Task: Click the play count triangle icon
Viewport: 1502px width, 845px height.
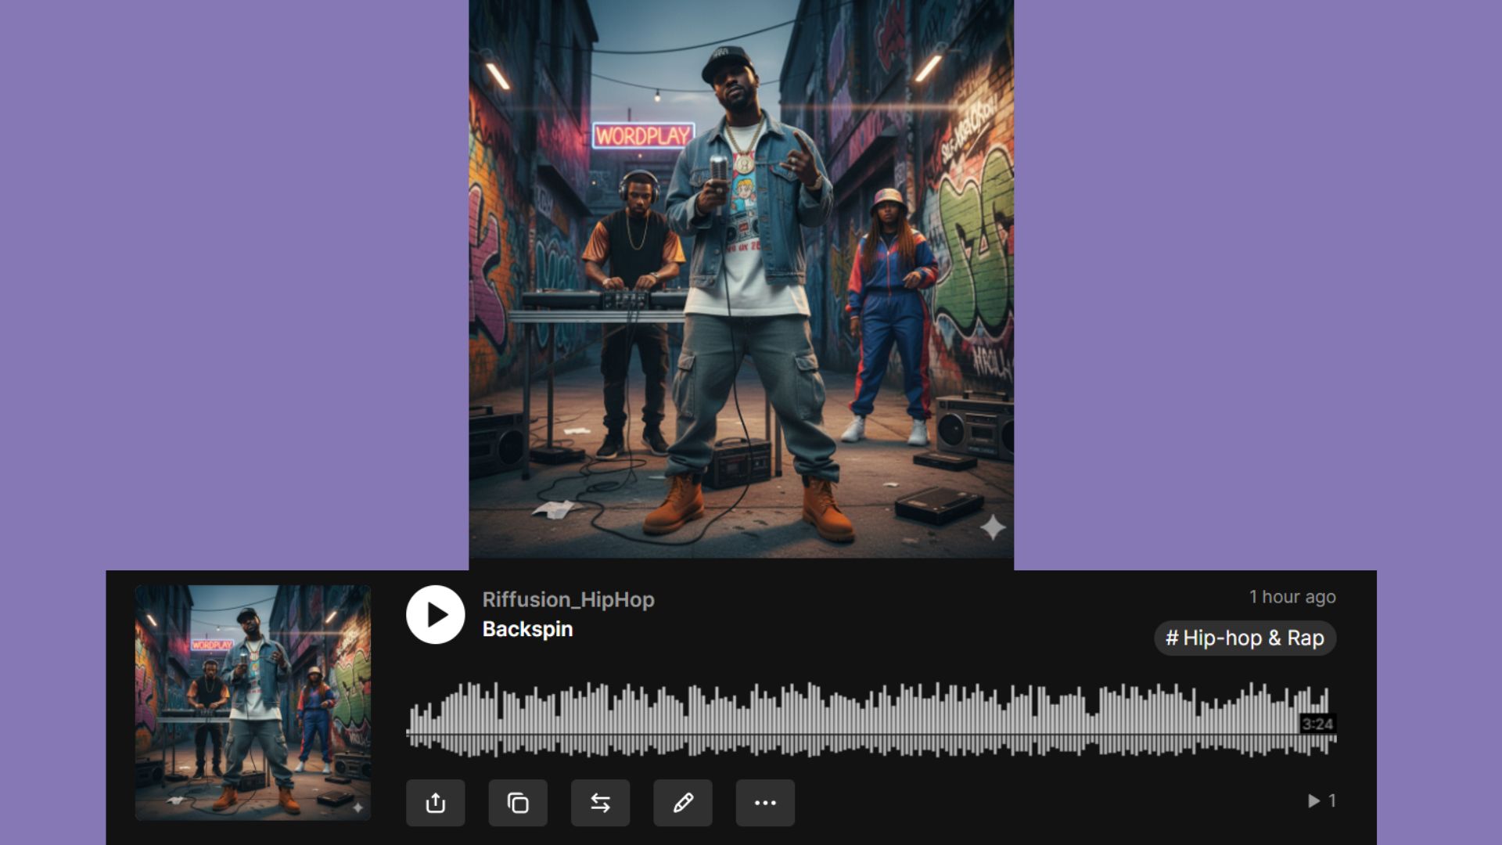Action: pyautogui.click(x=1313, y=801)
